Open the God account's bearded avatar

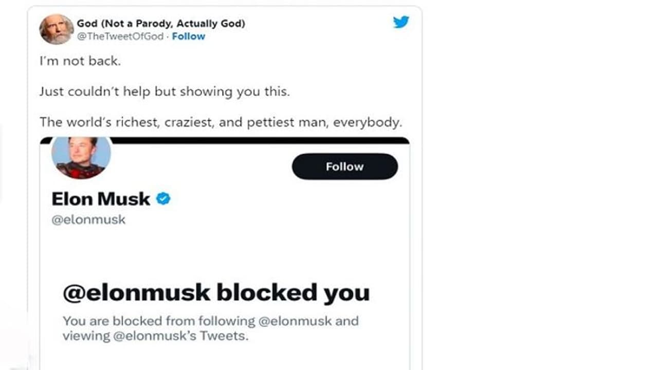pyautogui.click(x=57, y=29)
